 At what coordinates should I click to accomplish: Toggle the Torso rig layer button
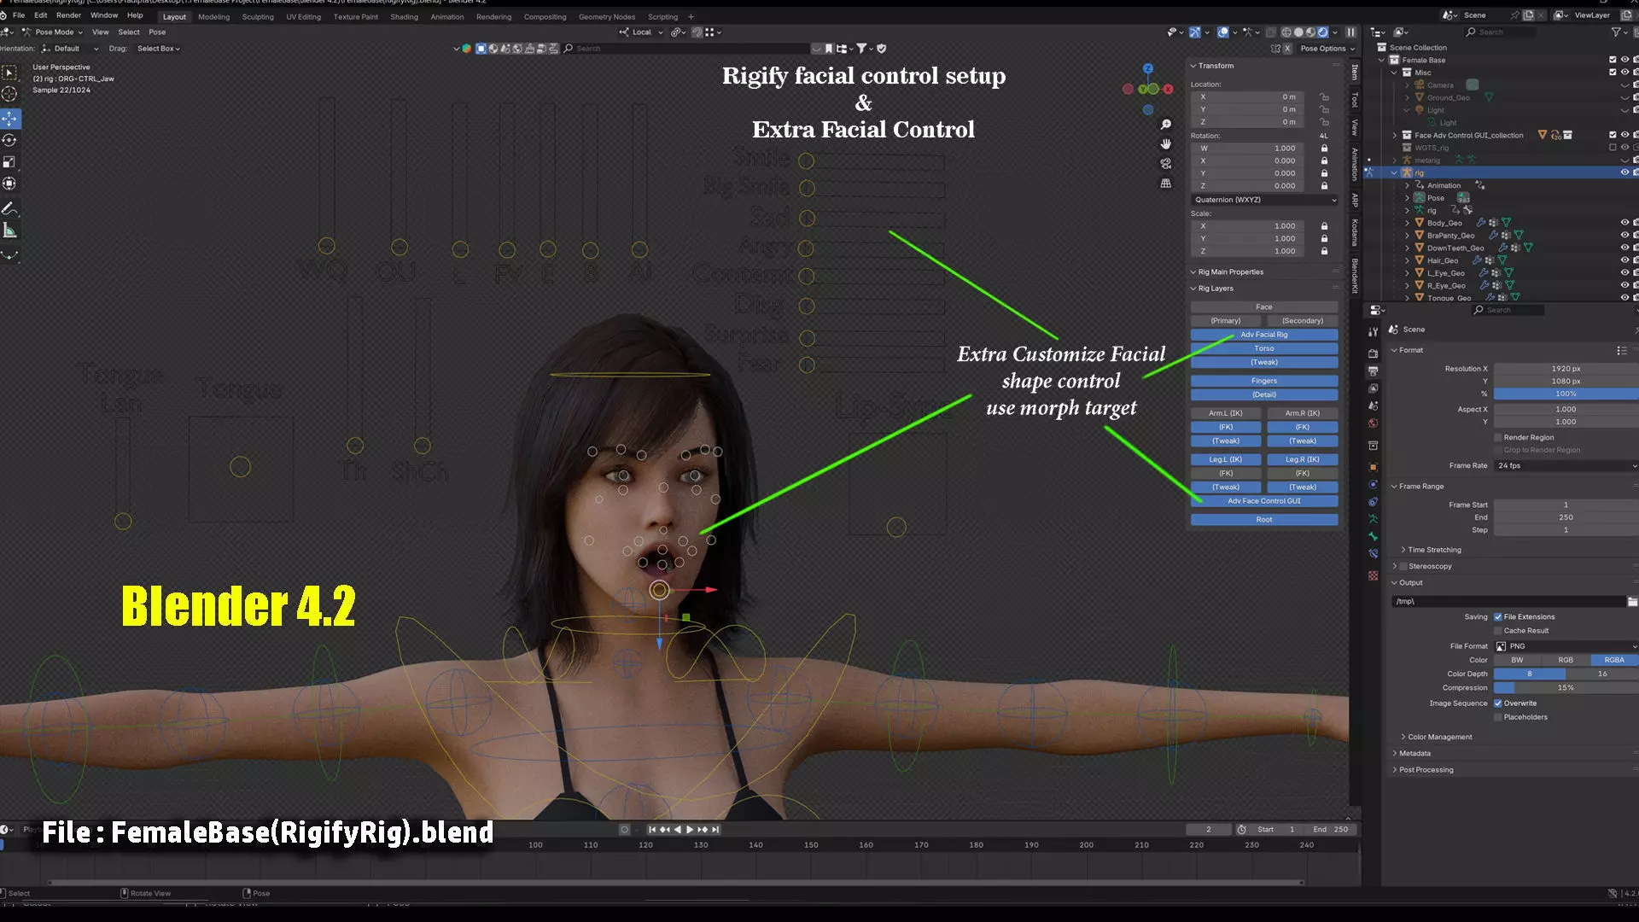pyautogui.click(x=1264, y=348)
